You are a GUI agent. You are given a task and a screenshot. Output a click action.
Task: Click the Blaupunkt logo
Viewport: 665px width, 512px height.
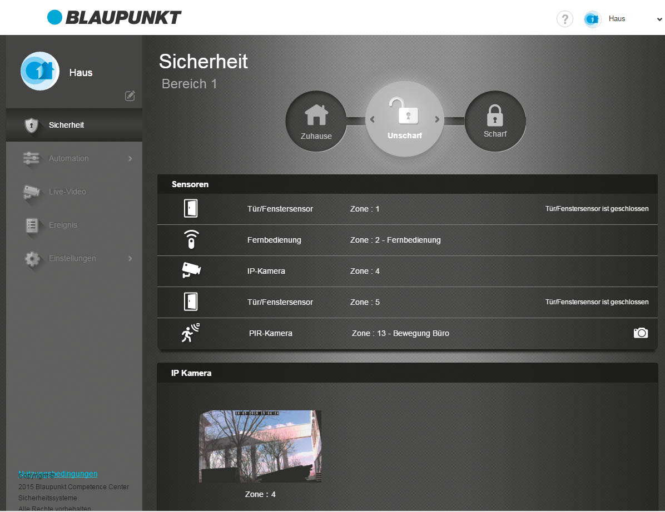115,18
